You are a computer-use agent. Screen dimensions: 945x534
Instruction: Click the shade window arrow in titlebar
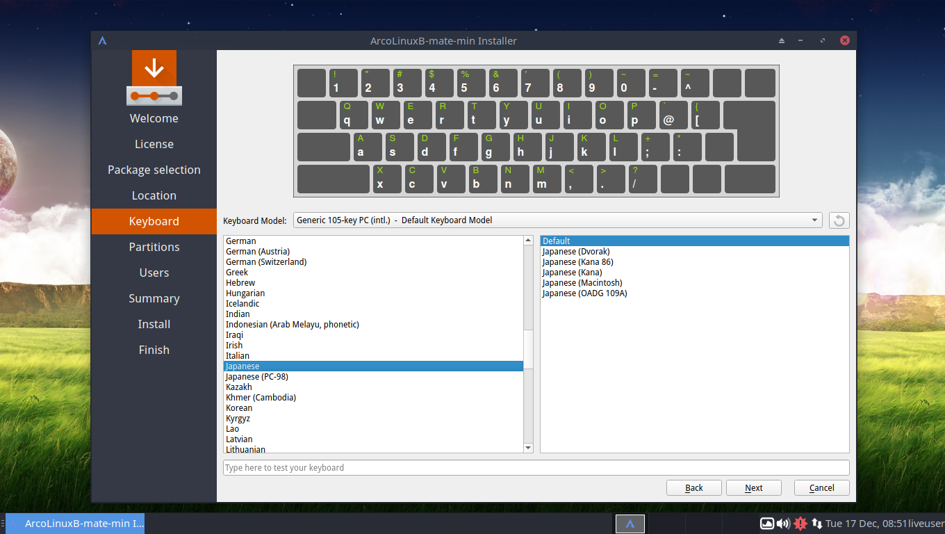[x=781, y=40]
